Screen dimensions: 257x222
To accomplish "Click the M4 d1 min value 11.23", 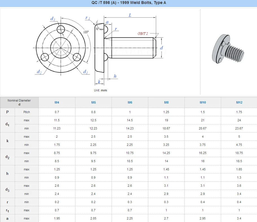I will (x=57, y=129).
